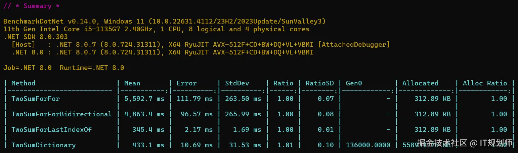Screen dimensions: 518x153
Task: Click the 136000.0000 Gen0 value
Action: pos(368,145)
